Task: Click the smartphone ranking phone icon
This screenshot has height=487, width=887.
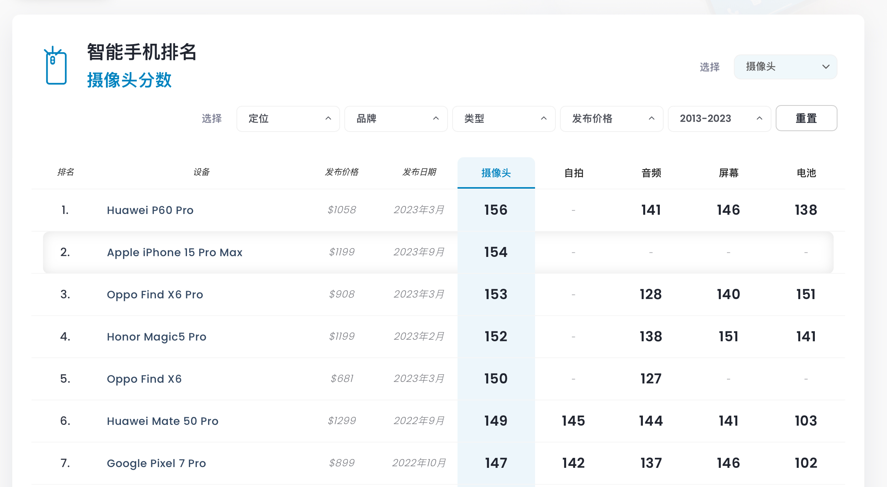Action: [x=56, y=66]
